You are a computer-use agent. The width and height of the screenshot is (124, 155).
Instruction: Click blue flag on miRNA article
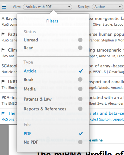coord(3,113)
